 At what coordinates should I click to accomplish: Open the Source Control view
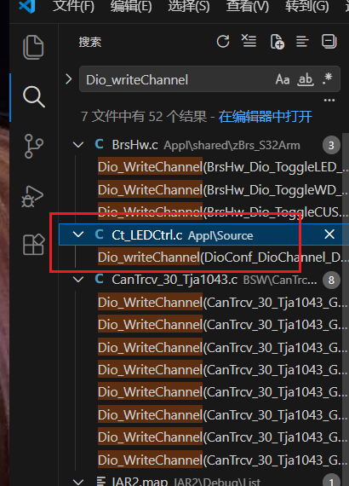click(x=33, y=146)
